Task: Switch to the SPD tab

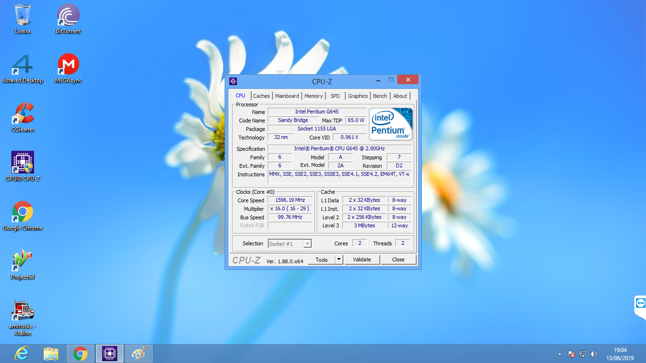Action: 335,96
